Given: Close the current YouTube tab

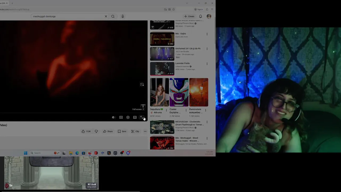Looking at the screenshot, I should tap(7, 3).
